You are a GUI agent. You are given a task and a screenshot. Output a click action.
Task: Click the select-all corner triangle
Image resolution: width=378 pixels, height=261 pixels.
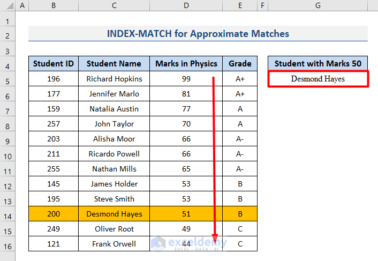(7, 5)
